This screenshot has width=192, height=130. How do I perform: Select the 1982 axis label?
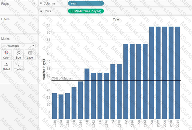pyautogui.click(x=126, y=124)
